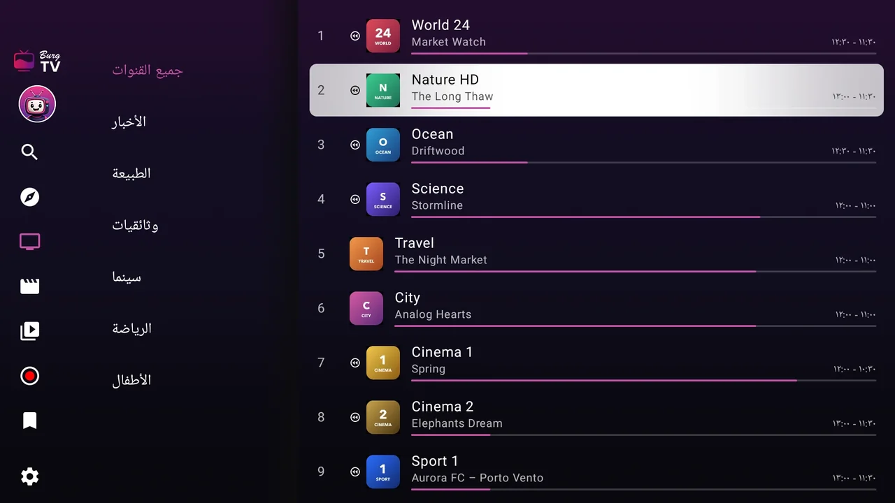The image size is (895, 503).
Task: Select the Market Watch program title
Action: click(x=448, y=42)
